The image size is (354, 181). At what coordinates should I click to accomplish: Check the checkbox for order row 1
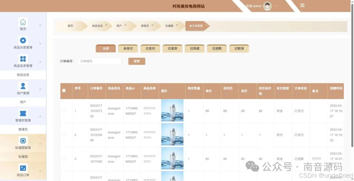64,111
